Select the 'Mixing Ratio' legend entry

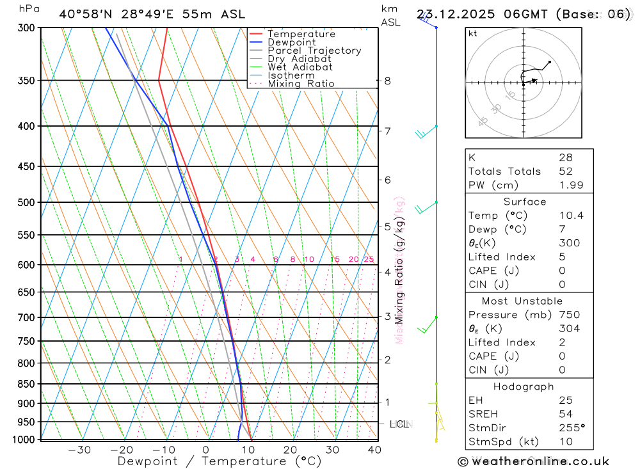301,84
